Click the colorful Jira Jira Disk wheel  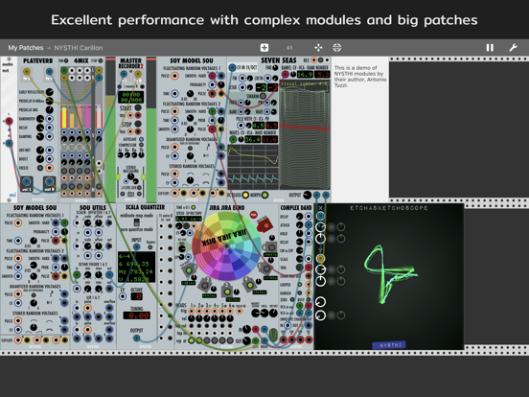point(226,246)
